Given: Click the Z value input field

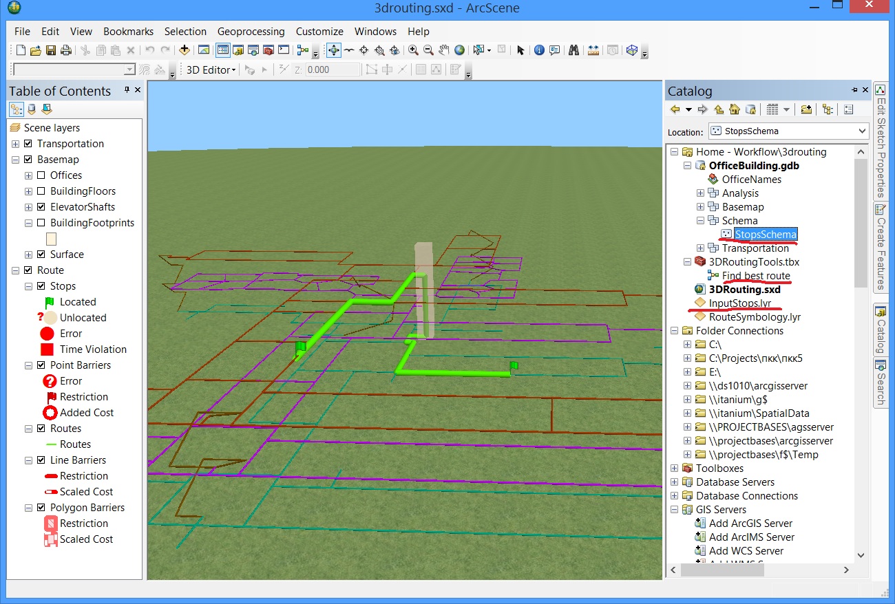Looking at the screenshot, I should [332, 69].
